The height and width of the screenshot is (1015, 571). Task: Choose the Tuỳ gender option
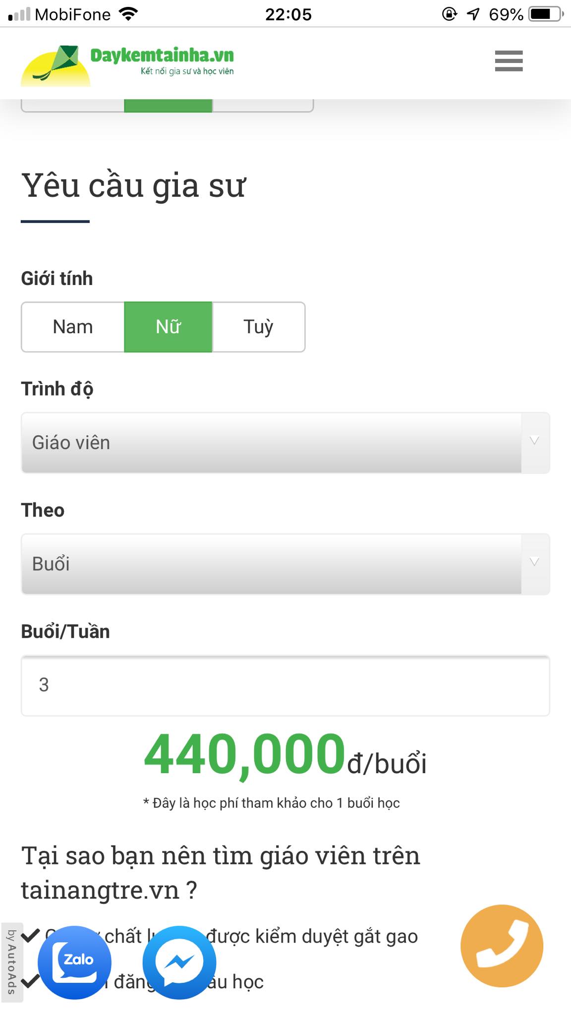pos(258,326)
